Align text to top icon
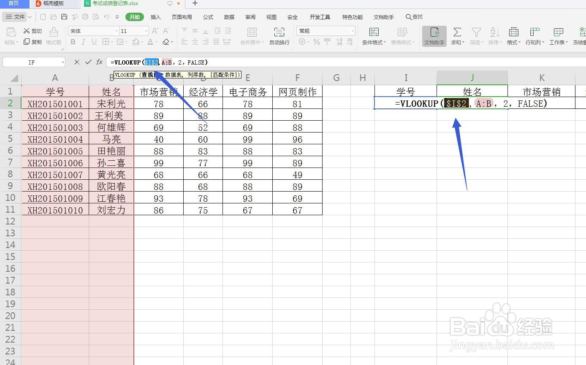 coord(184,31)
